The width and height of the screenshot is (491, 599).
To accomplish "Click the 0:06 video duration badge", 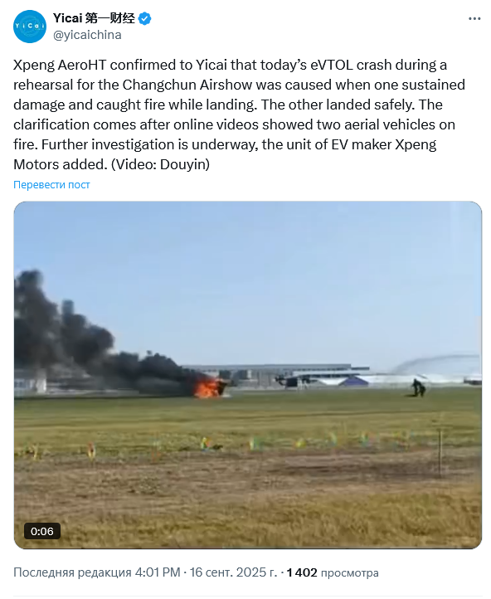I will tap(42, 531).
